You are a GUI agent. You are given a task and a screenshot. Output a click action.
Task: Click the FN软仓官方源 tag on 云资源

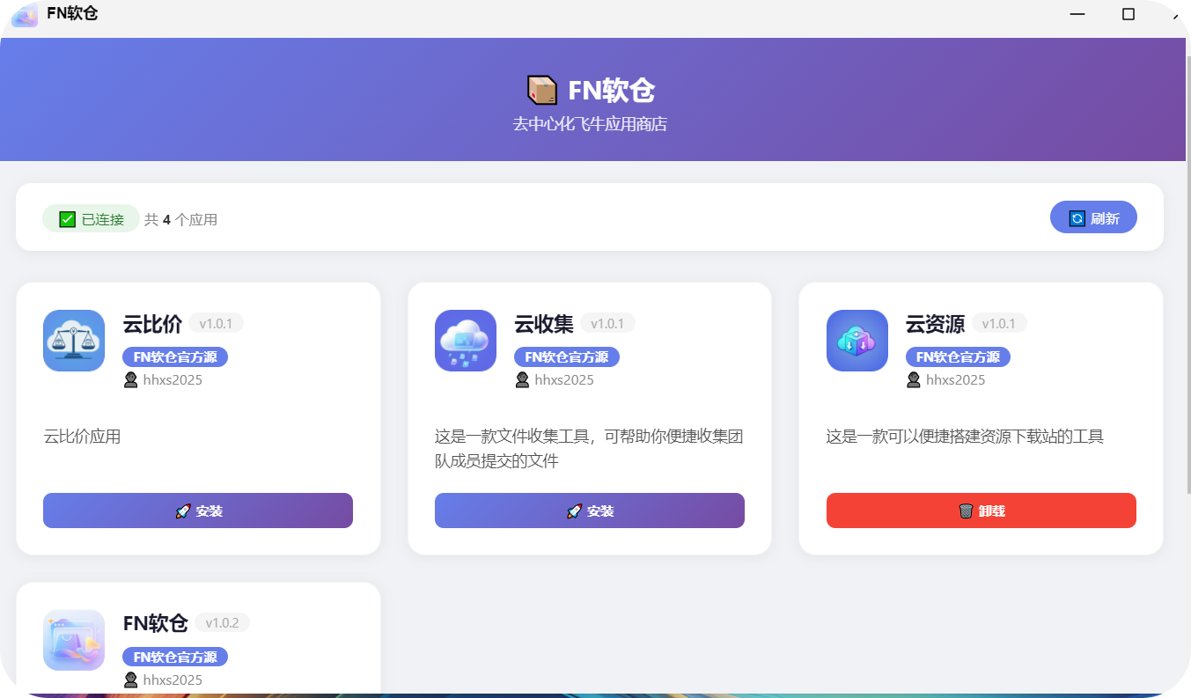click(x=958, y=356)
